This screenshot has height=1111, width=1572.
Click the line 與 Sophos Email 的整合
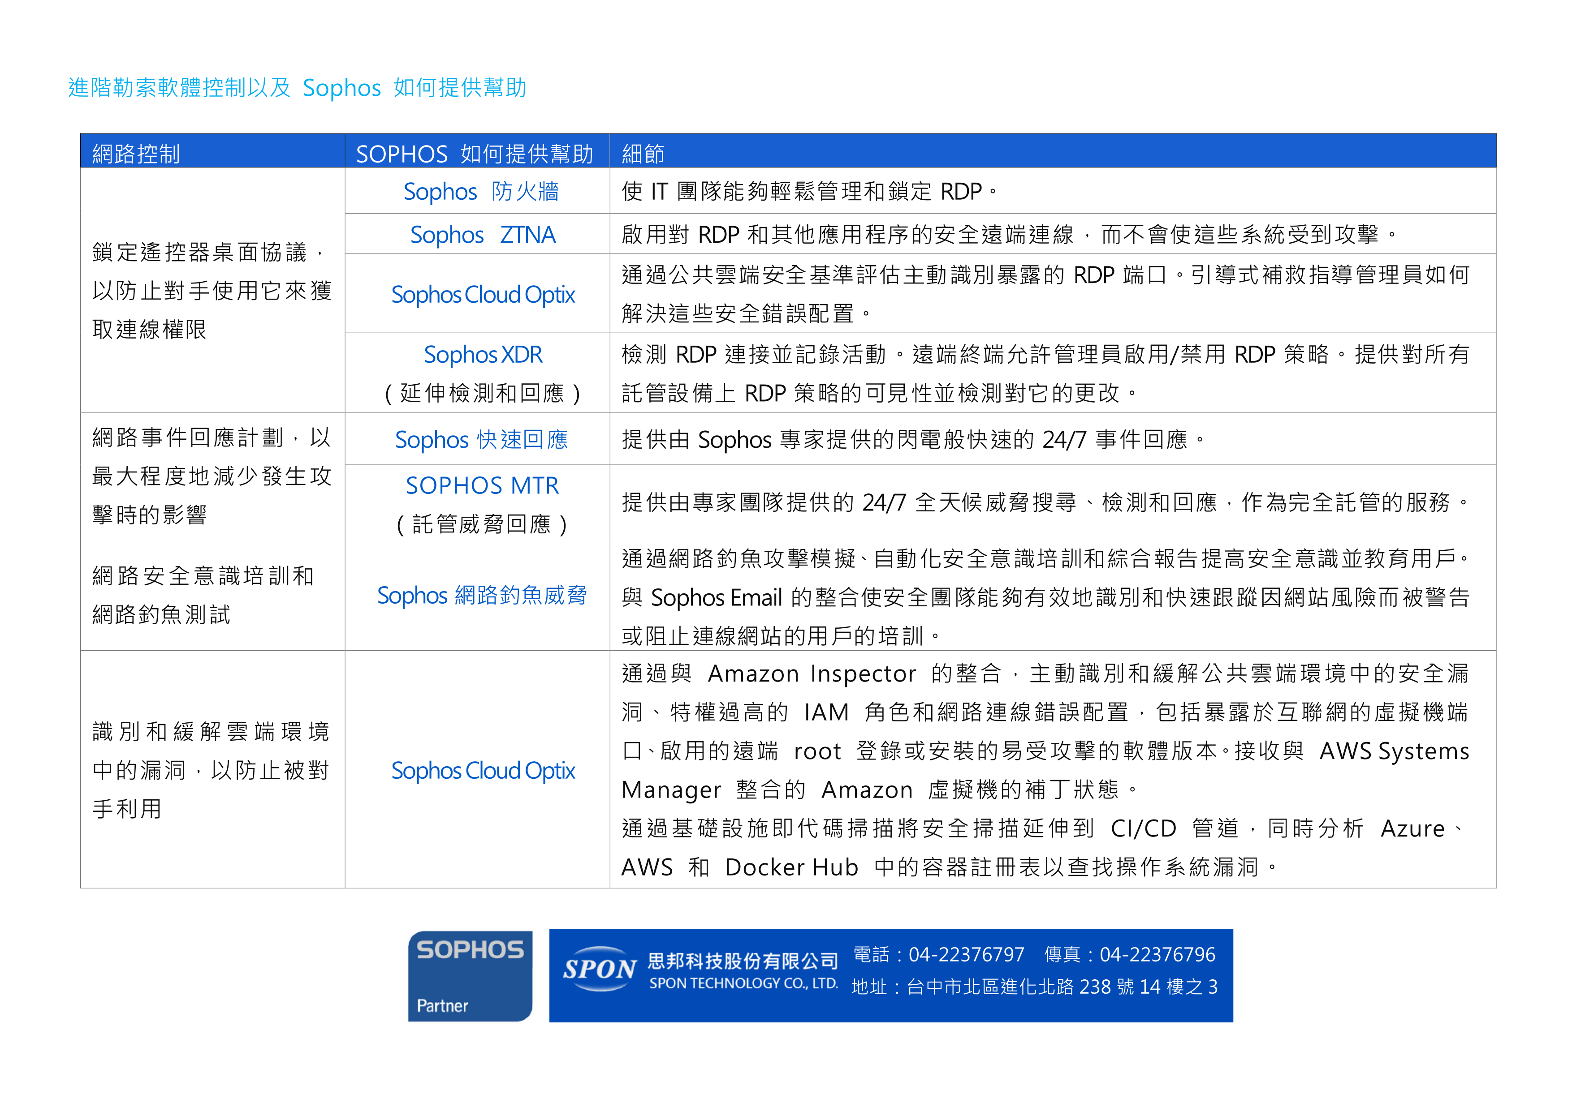point(1045,598)
